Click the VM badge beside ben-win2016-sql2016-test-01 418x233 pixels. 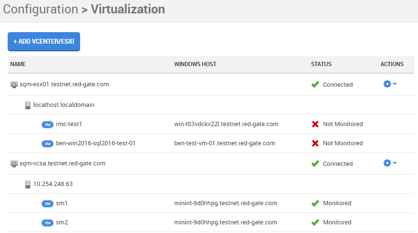pos(47,143)
